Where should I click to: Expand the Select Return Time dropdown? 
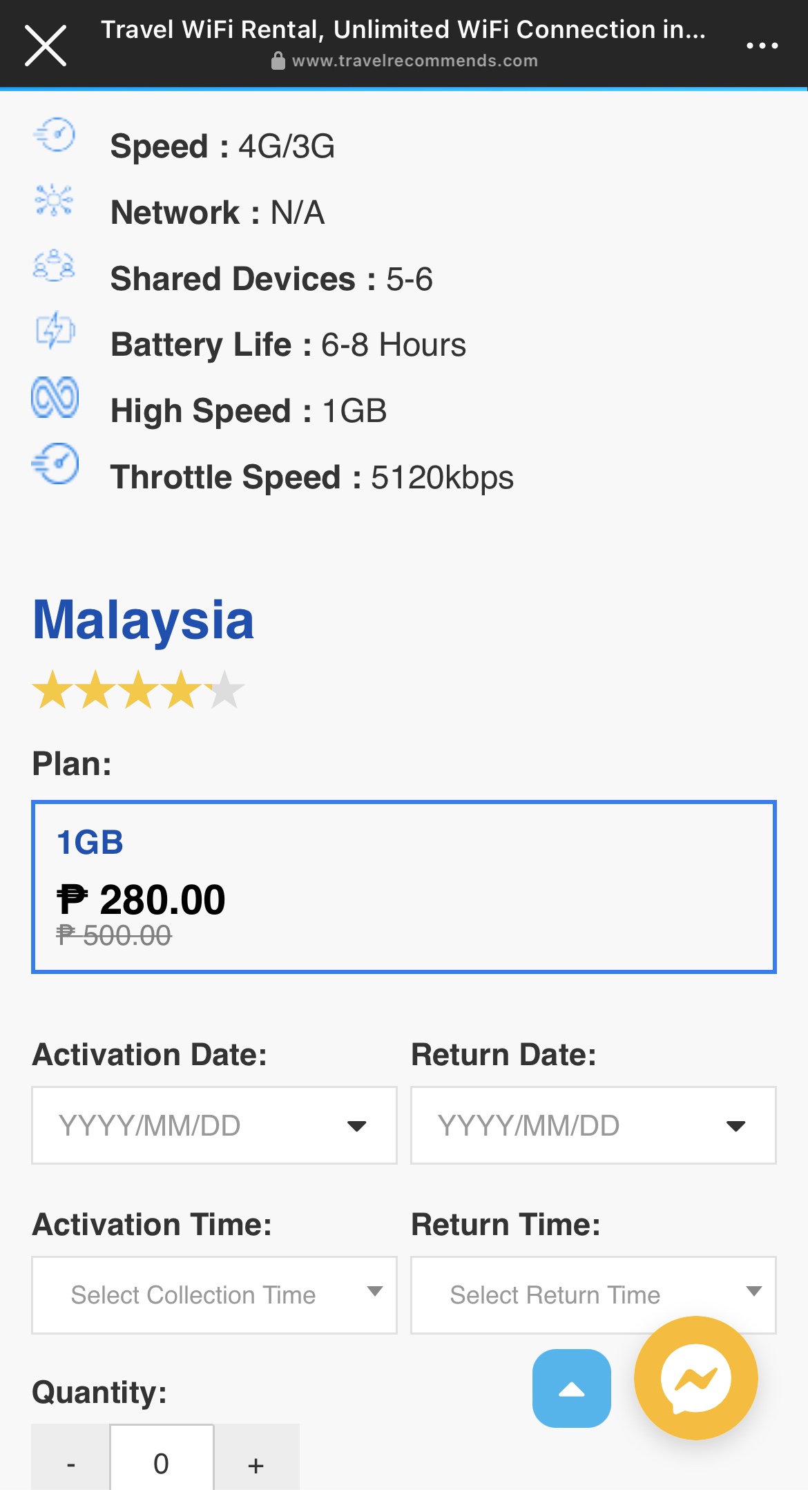(593, 1295)
